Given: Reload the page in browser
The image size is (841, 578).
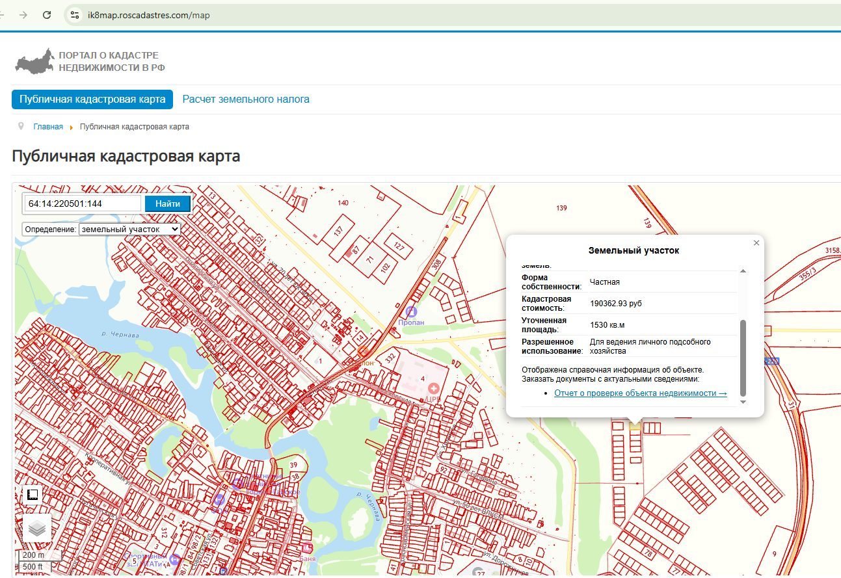Looking at the screenshot, I should [x=47, y=14].
